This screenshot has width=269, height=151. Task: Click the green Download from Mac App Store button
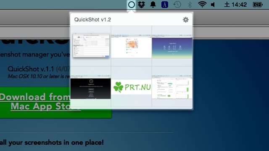click(56, 102)
